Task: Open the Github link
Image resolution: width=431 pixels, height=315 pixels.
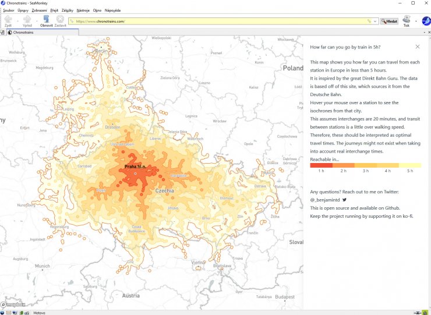Action: [393, 208]
